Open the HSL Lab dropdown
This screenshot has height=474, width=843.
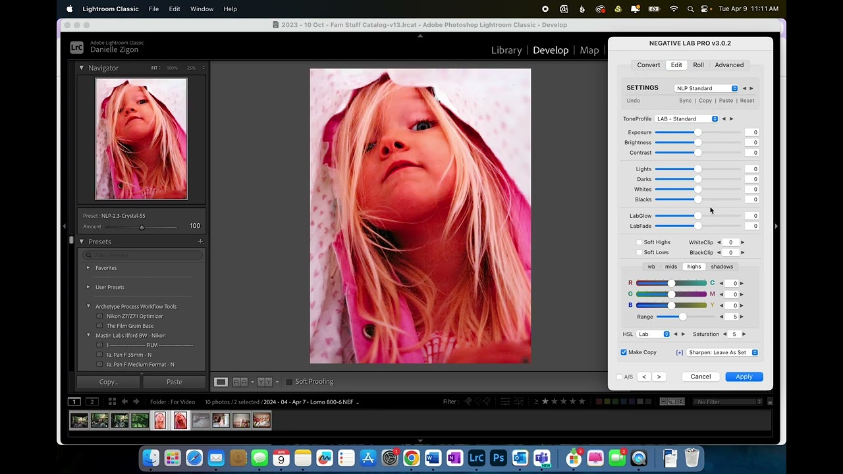[x=653, y=334]
